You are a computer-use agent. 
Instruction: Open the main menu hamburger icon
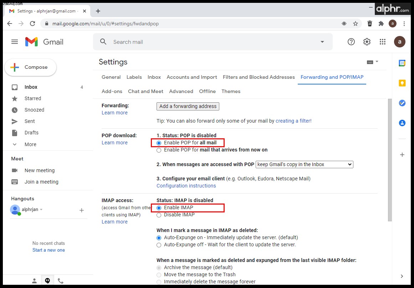(x=15, y=42)
